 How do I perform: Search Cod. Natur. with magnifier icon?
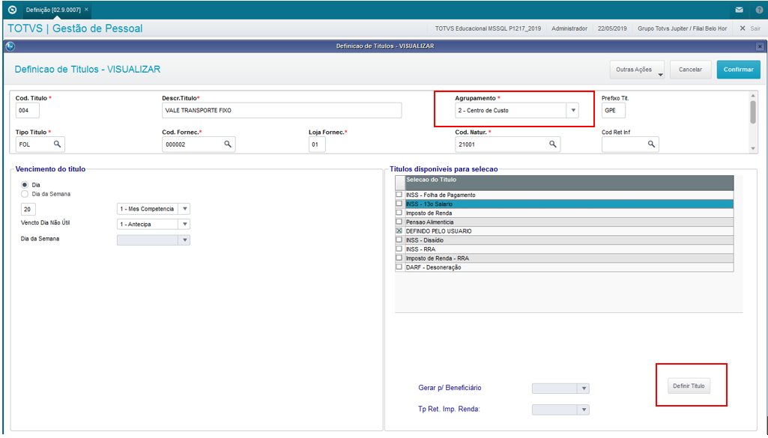tap(552, 144)
